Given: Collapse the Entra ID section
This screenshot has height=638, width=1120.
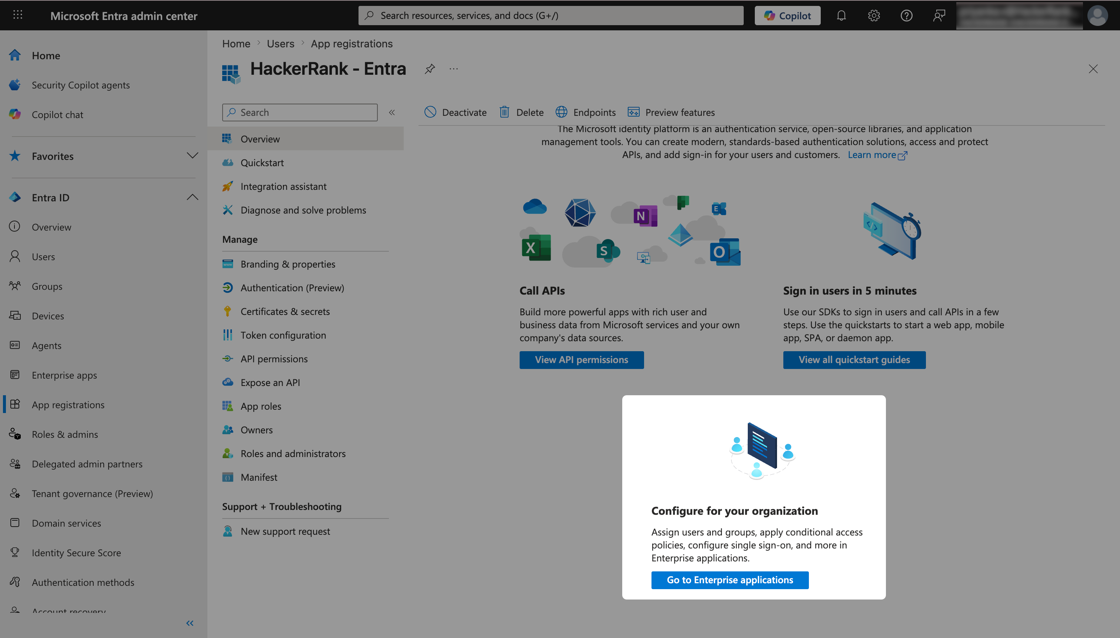Looking at the screenshot, I should pyautogui.click(x=192, y=197).
